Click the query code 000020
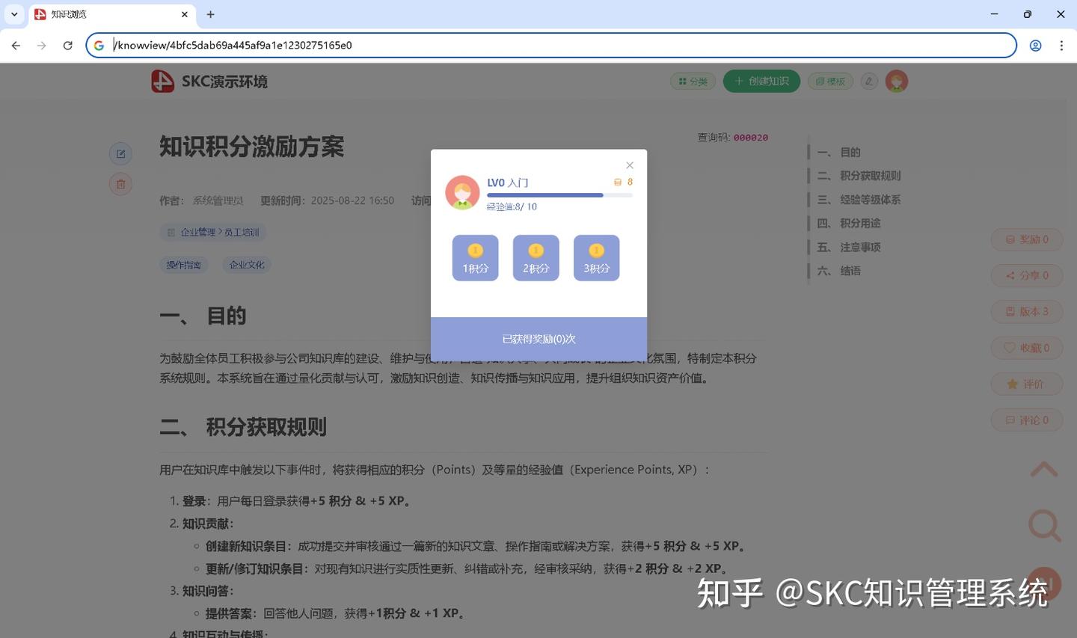 (750, 138)
